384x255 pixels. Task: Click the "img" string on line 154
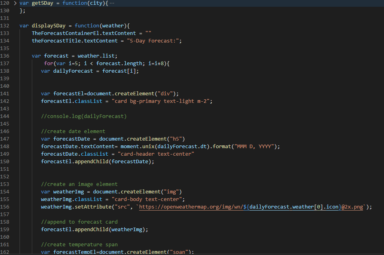coord(171,192)
